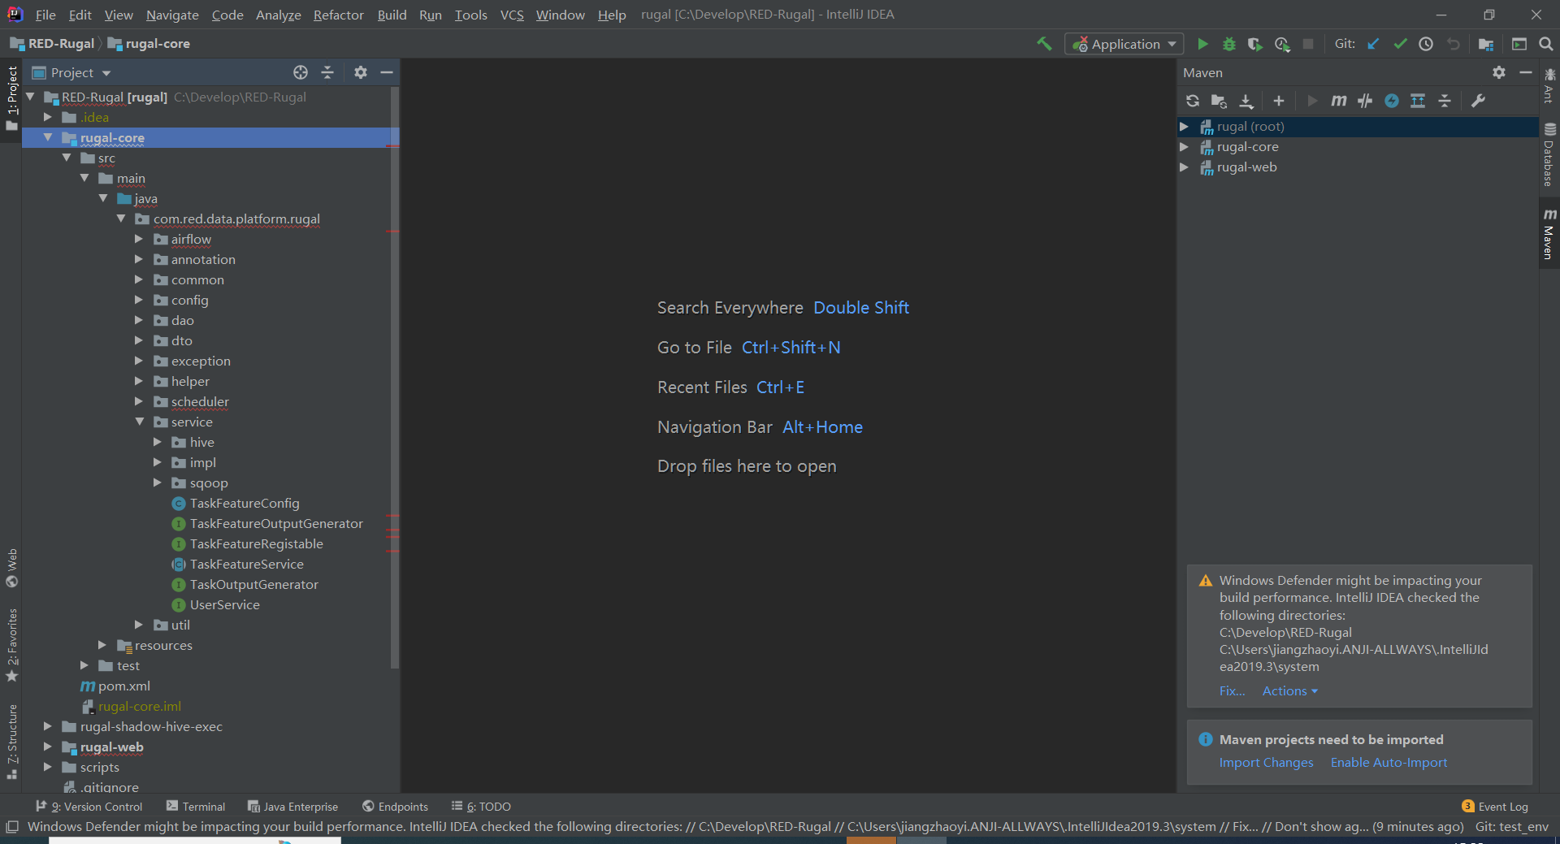Image resolution: width=1560 pixels, height=844 pixels.
Task: Hide the Maven tool window
Action: click(1526, 72)
